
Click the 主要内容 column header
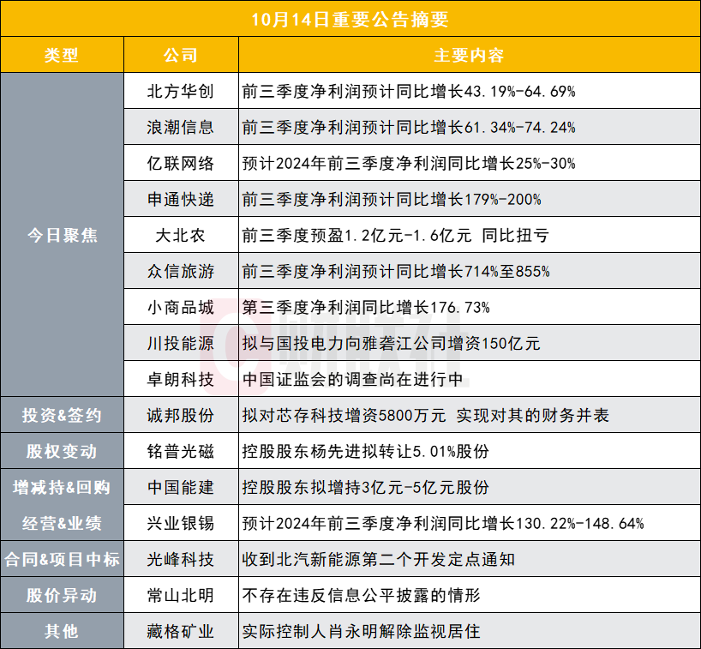coord(469,55)
